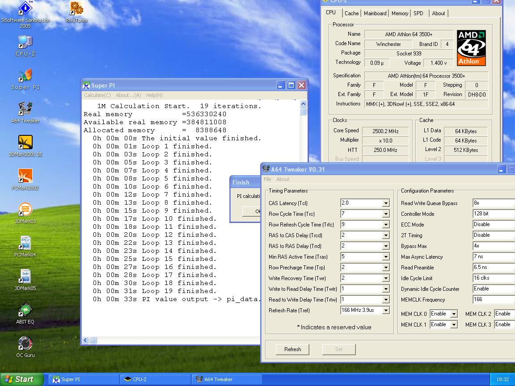Click the Refresh button in A64 Tweaker
Screen dimensions: 515x386
click(x=292, y=349)
